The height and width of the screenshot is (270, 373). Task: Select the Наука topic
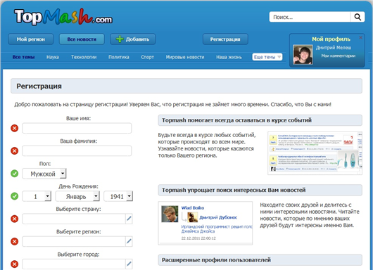pos(53,57)
